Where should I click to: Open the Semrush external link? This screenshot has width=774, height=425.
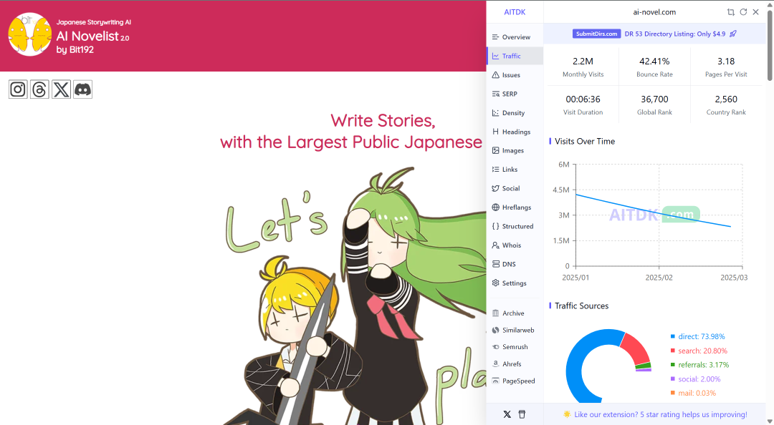tap(515, 346)
